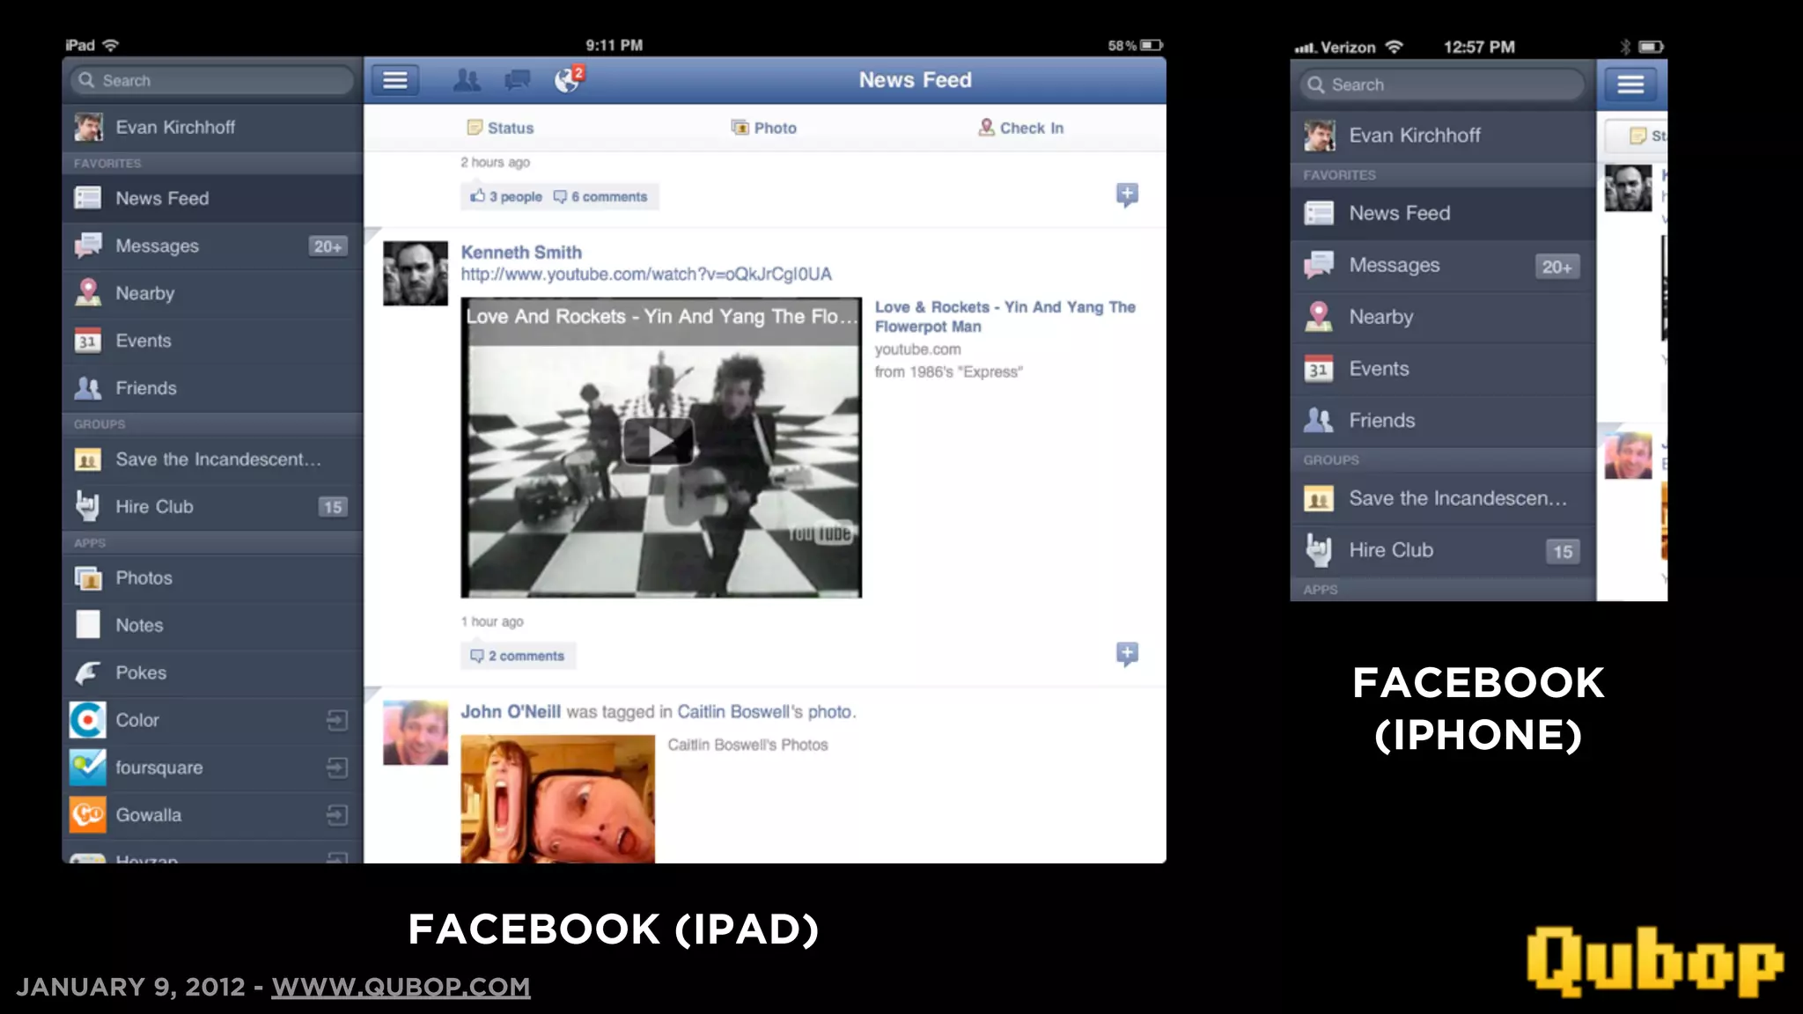1803x1014 pixels.
Task: Tap the Photo composer button on iPad
Action: [x=763, y=128]
